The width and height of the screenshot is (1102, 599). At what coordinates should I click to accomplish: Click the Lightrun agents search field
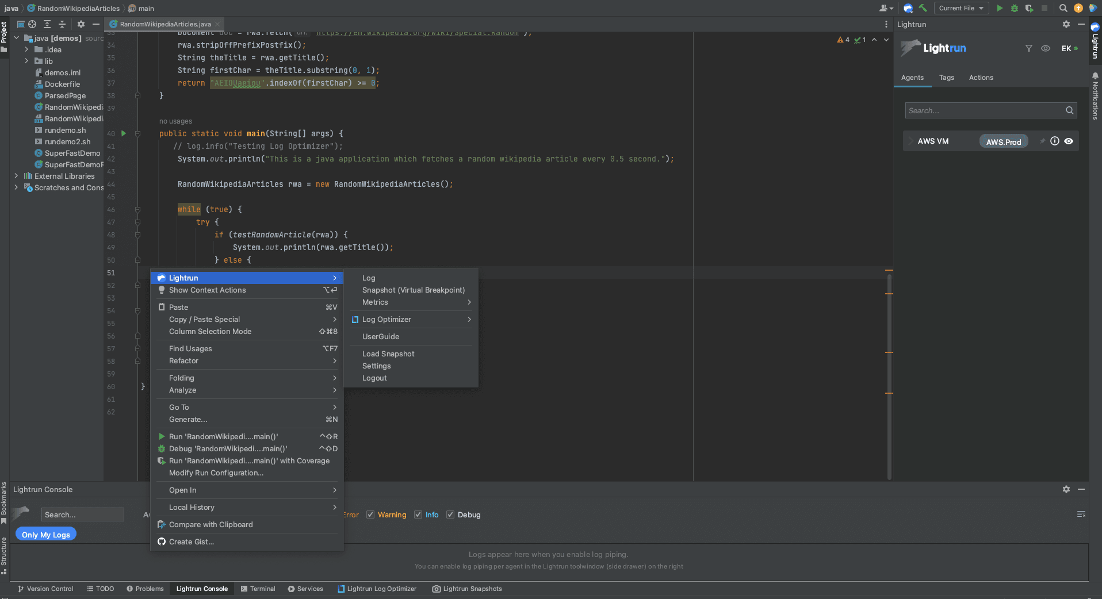coord(991,110)
